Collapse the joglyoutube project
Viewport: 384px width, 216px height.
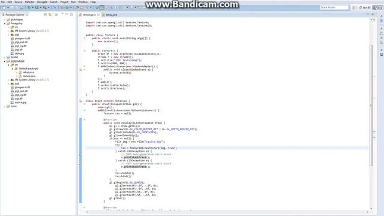click(x=4, y=61)
